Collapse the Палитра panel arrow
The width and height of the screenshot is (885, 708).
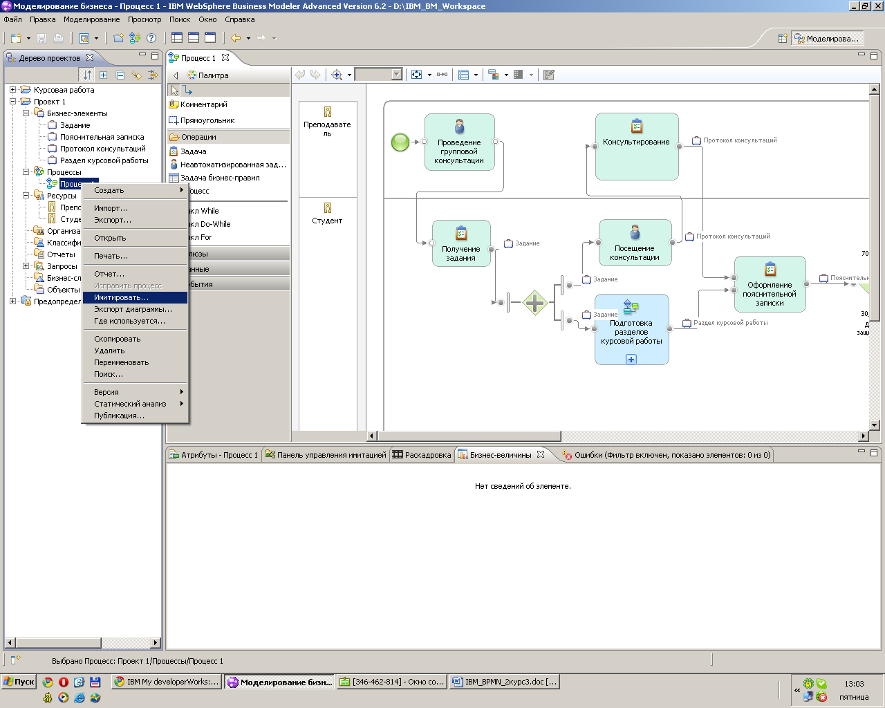pyautogui.click(x=176, y=75)
